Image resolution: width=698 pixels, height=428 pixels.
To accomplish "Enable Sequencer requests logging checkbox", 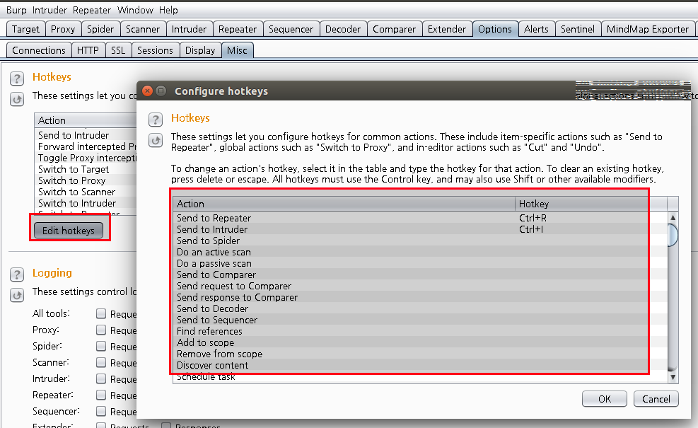I will (101, 411).
